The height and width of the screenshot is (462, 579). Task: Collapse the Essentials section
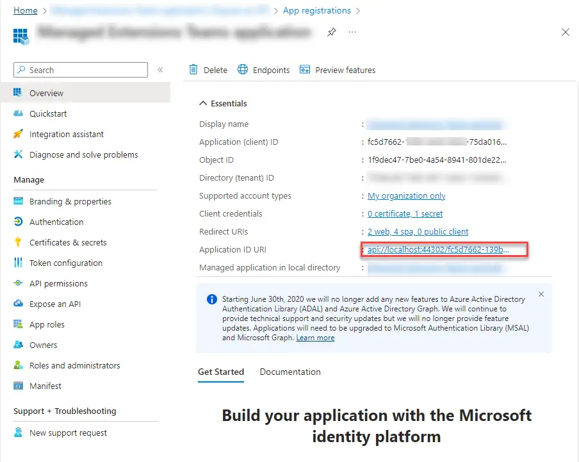pos(203,103)
